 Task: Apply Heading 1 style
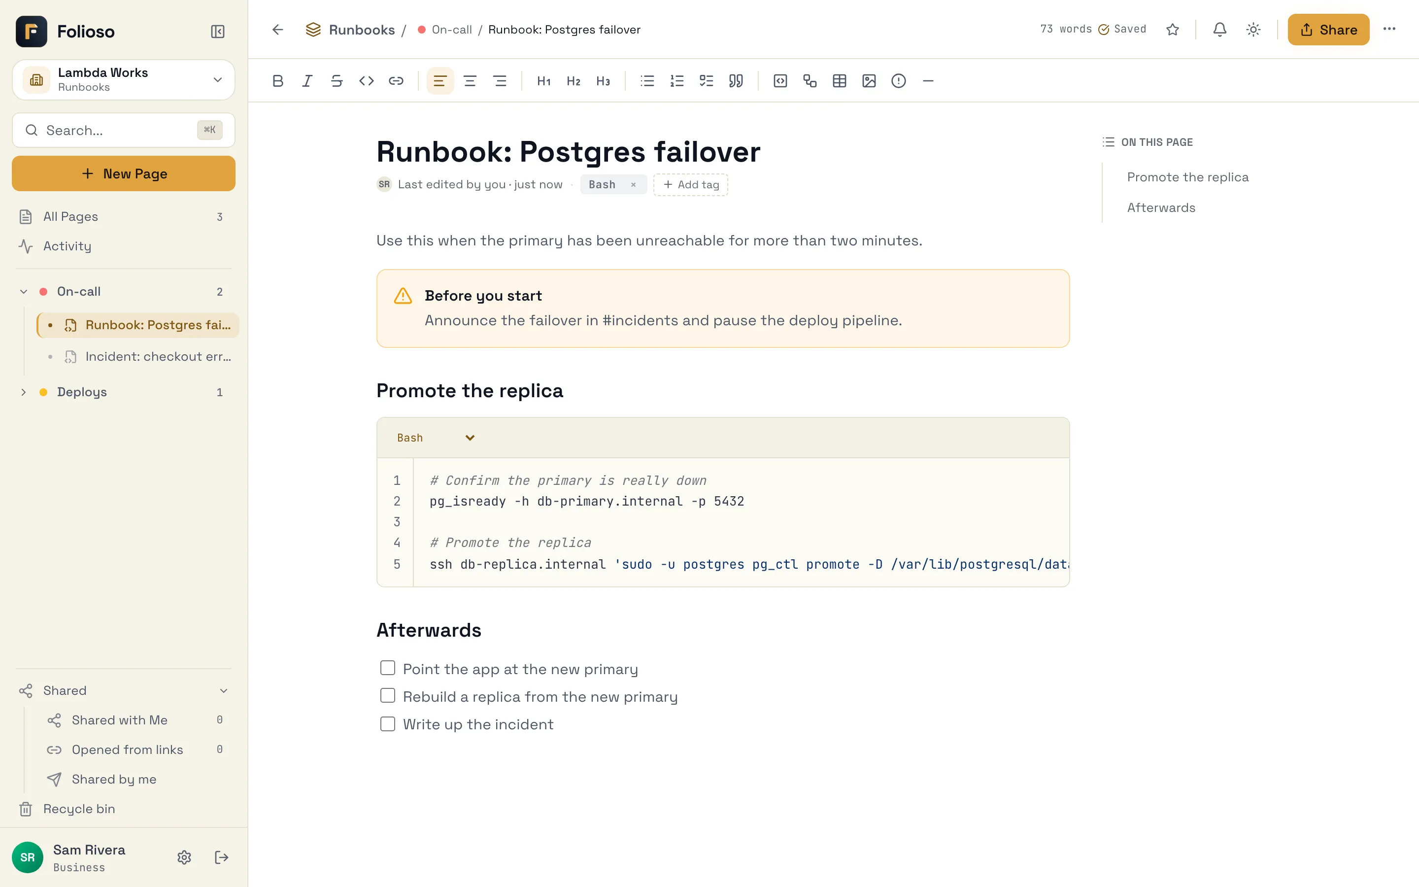pos(543,81)
